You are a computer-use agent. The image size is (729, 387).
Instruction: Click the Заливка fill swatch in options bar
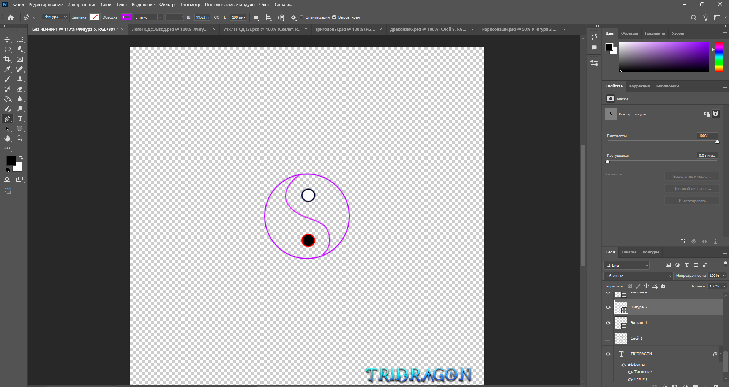click(95, 17)
